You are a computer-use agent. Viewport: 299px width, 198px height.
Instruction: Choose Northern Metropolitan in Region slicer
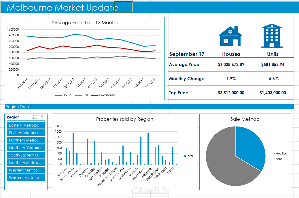pos(26,140)
